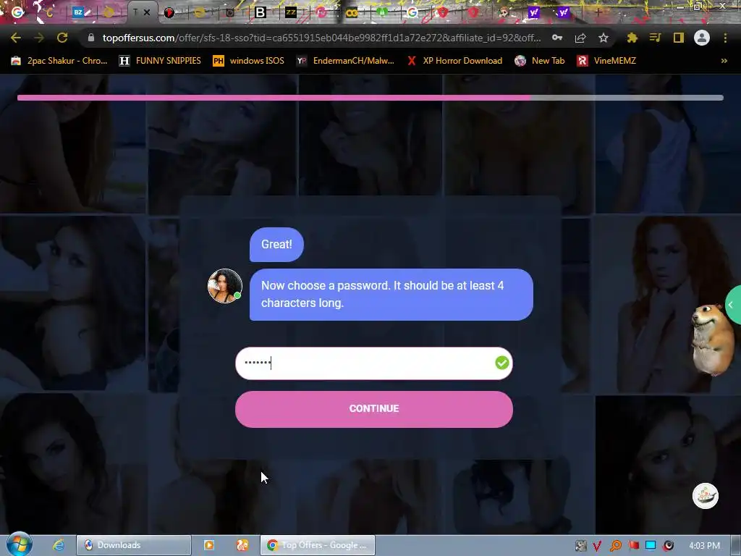The width and height of the screenshot is (741, 556).
Task: Open the EndermanCH/Malw... bookmark
Action: (x=345, y=61)
